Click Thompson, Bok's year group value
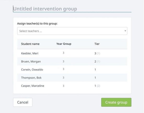Image resolution: width=144 pixels, height=113 pixels. [63, 78]
